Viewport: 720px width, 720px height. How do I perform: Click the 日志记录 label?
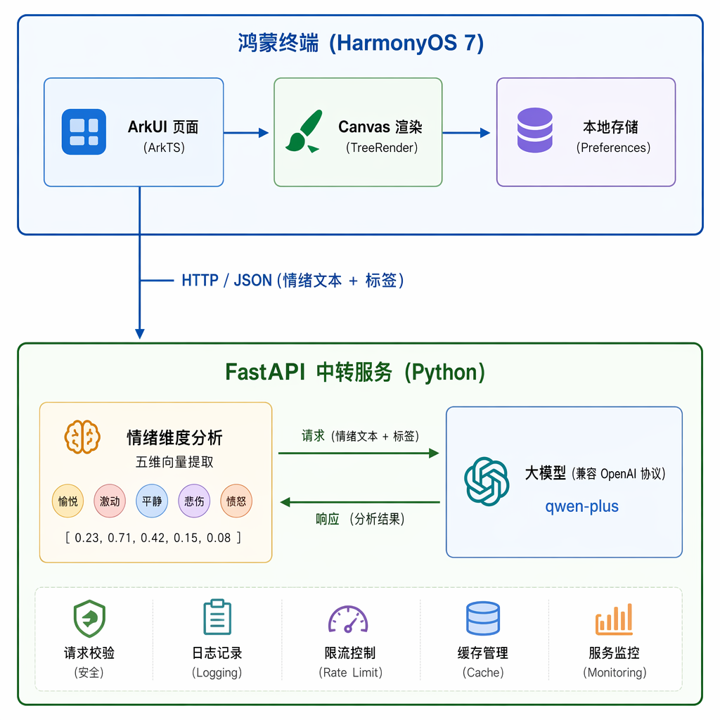[x=217, y=652]
